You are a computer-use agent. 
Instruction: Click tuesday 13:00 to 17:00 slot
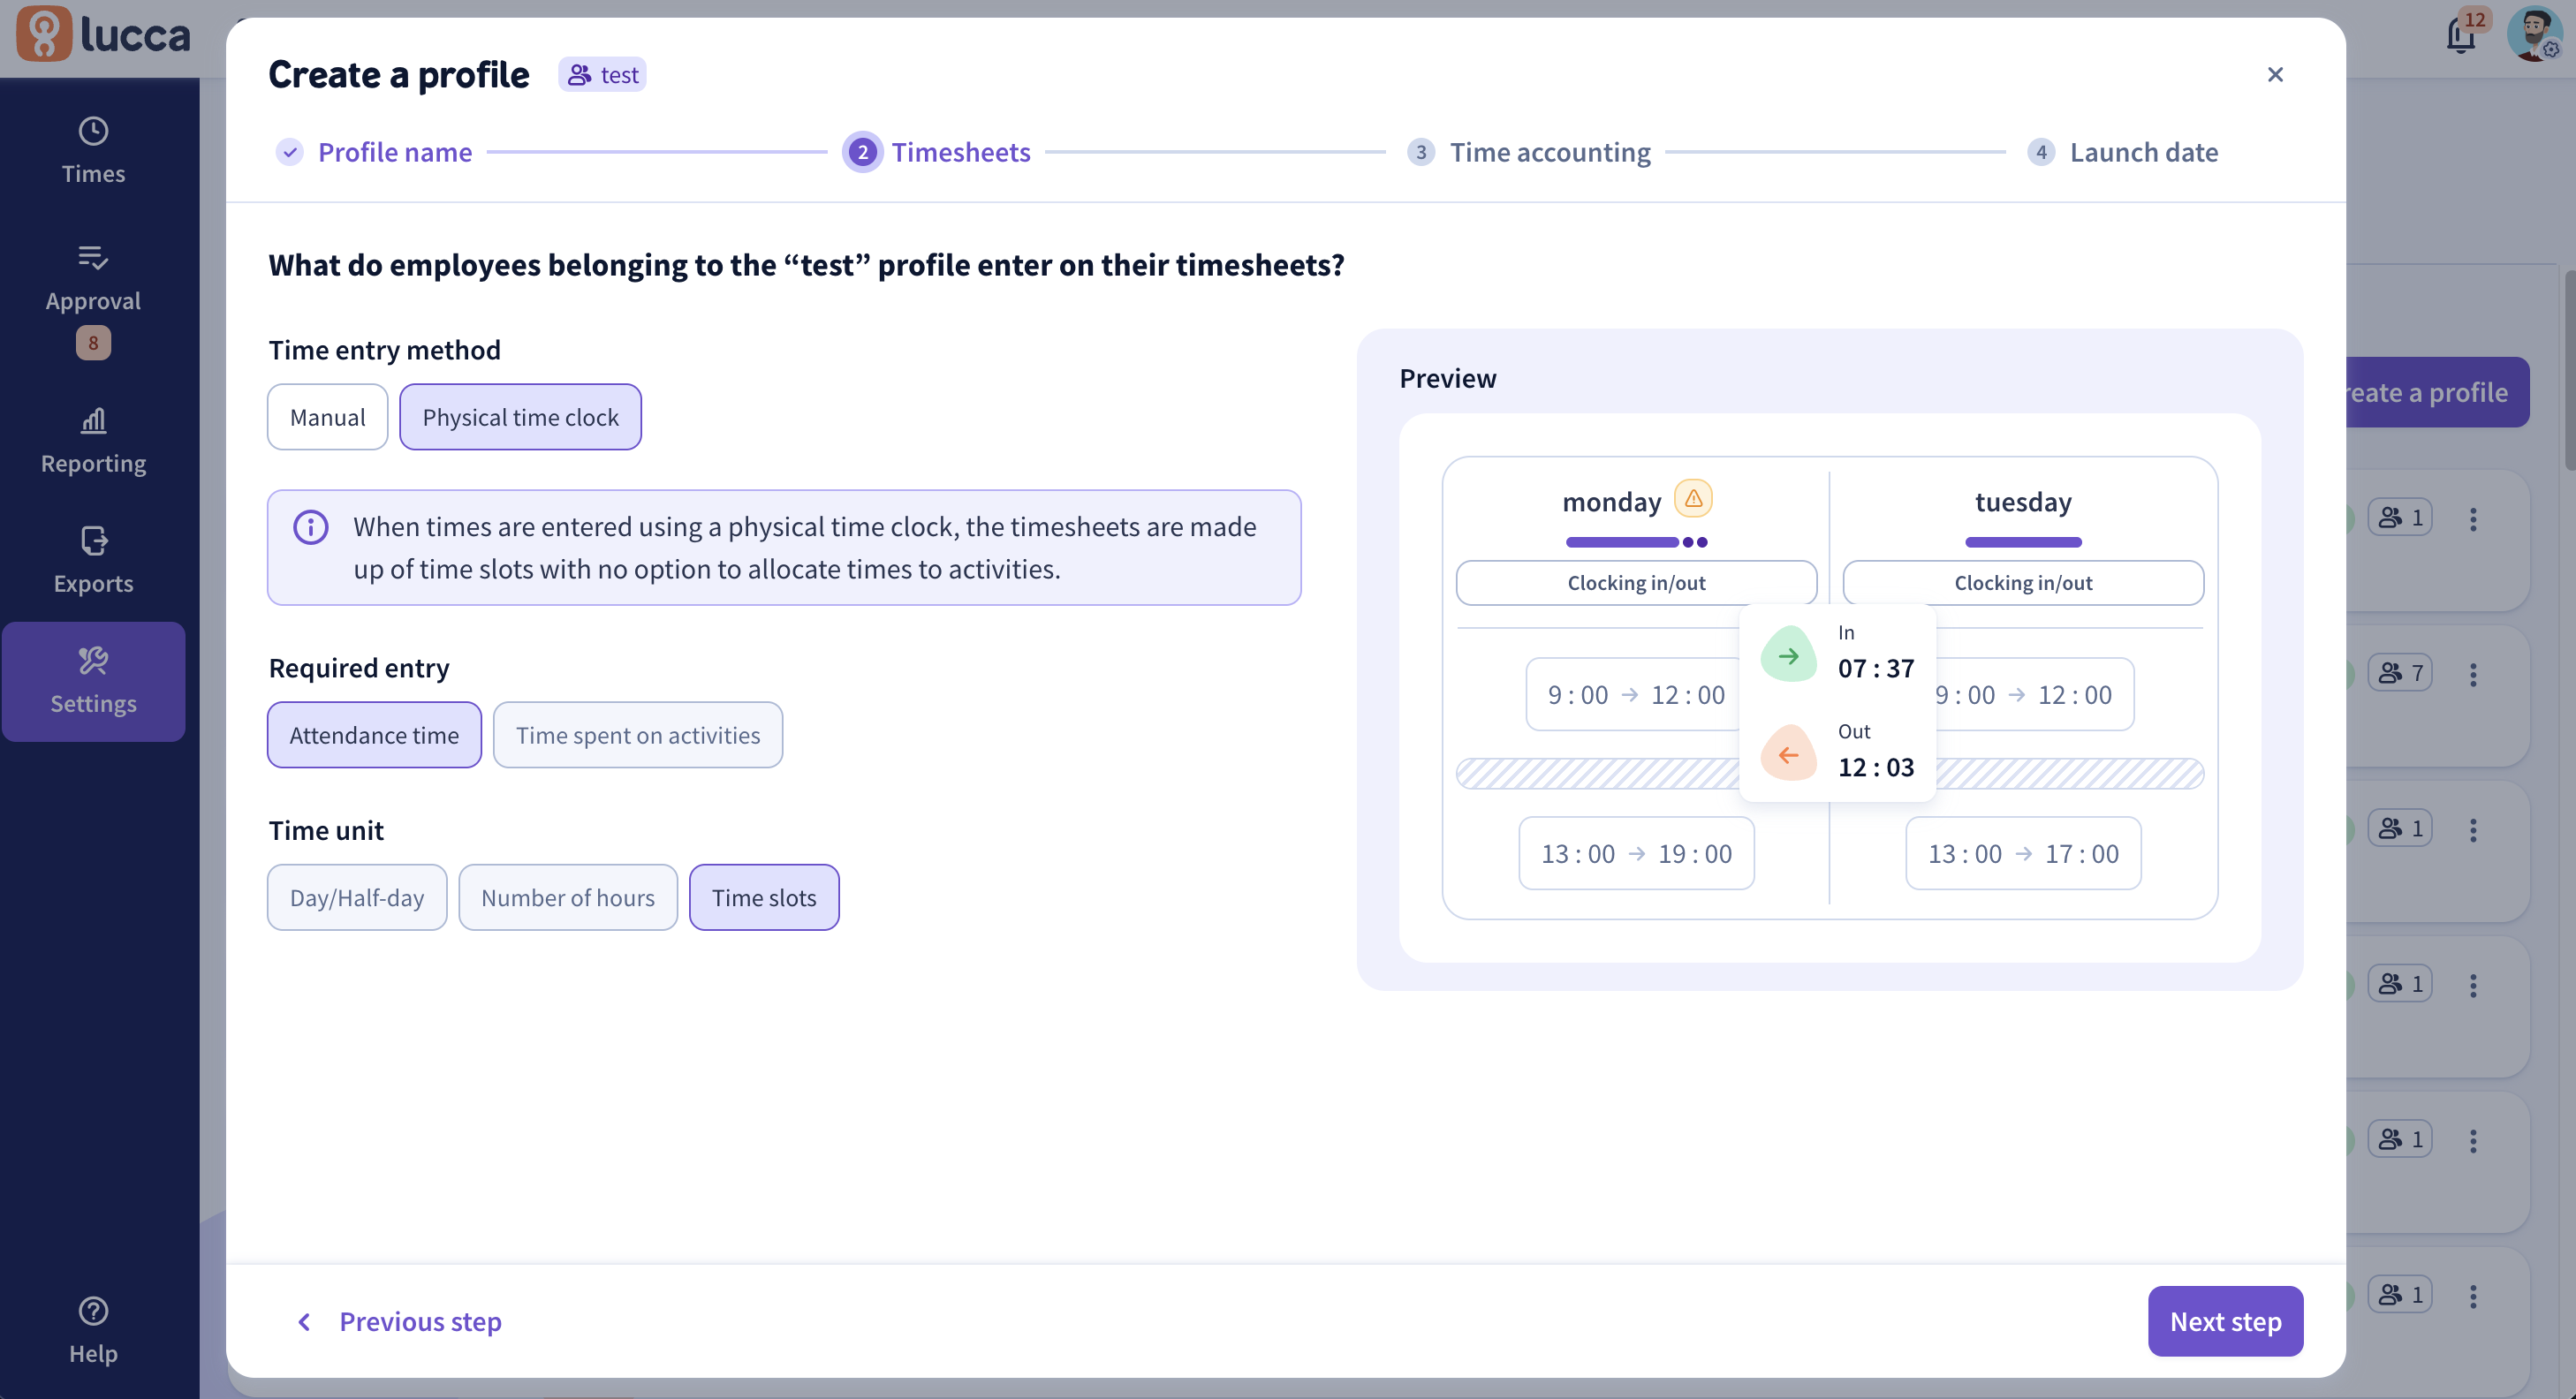click(x=2023, y=853)
